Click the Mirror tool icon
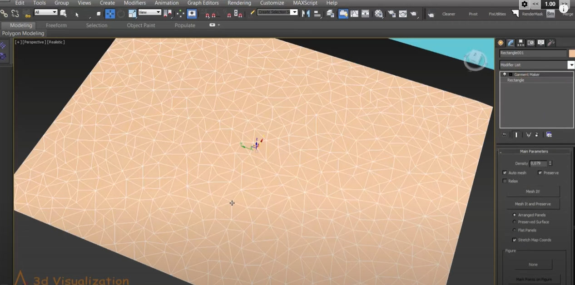The image size is (575, 285). [x=306, y=14]
